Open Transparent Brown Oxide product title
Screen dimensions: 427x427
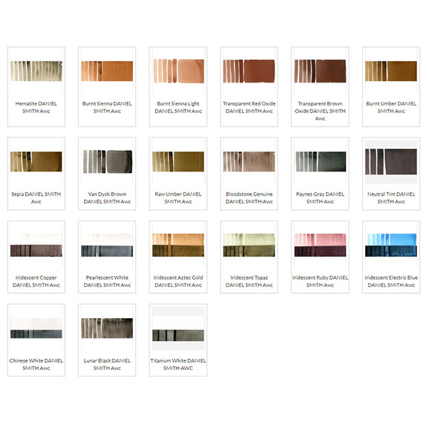[320, 111]
